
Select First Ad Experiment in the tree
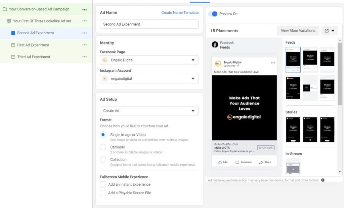pyautogui.click(x=46, y=45)
